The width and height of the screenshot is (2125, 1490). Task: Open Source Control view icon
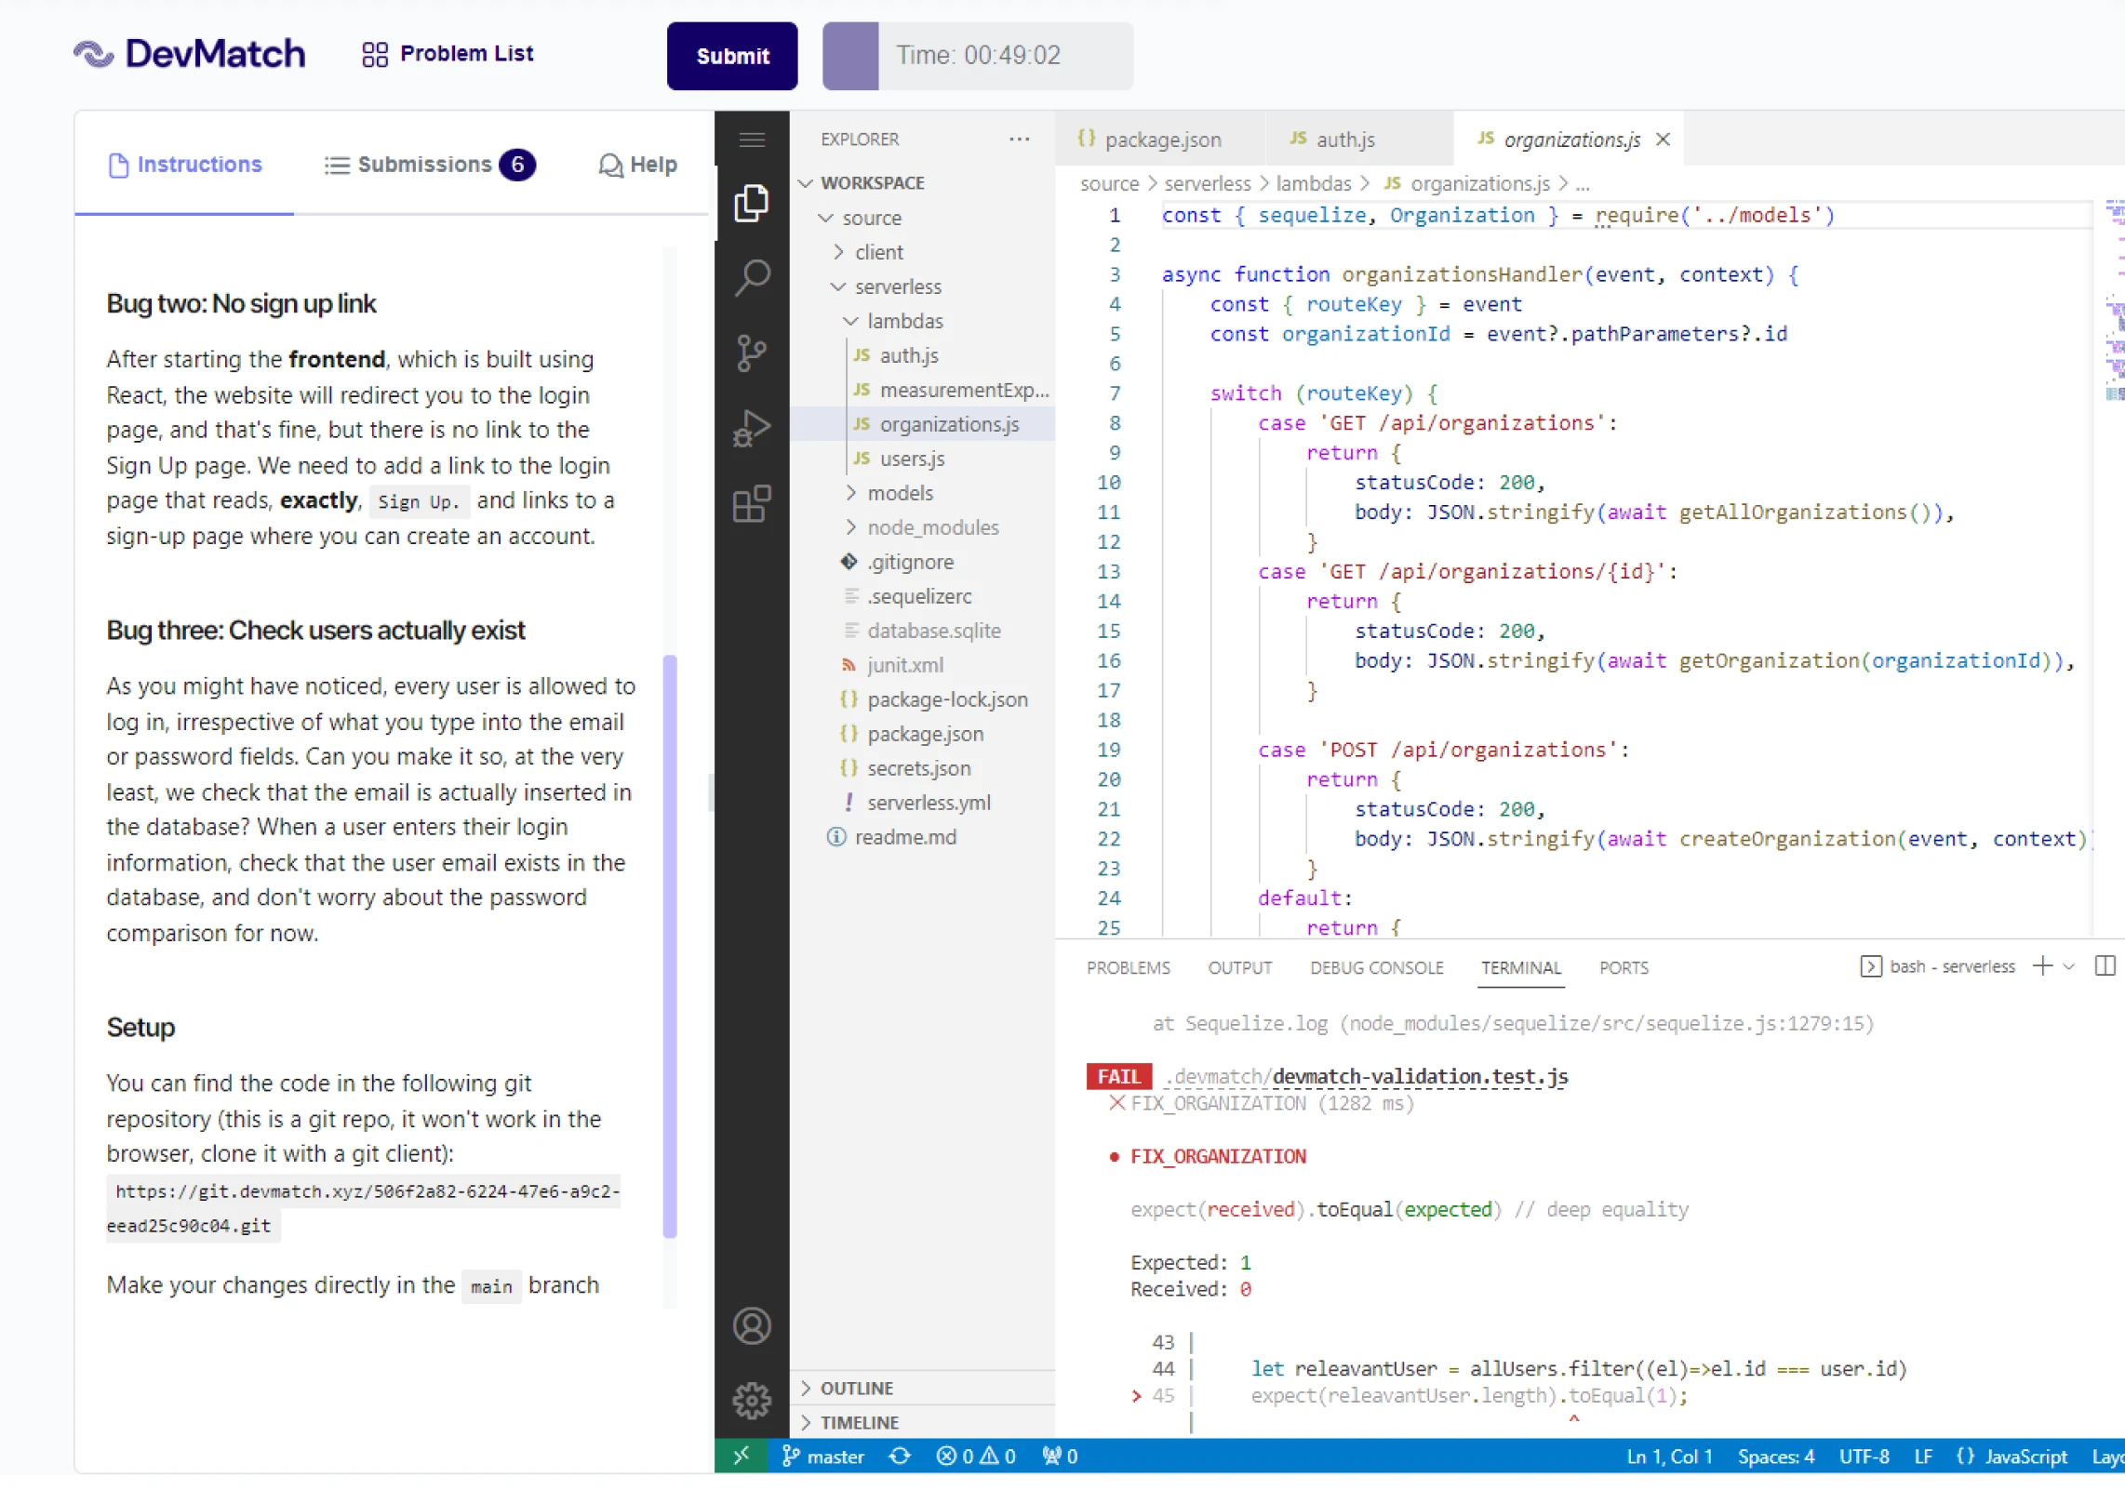(752, 353)
